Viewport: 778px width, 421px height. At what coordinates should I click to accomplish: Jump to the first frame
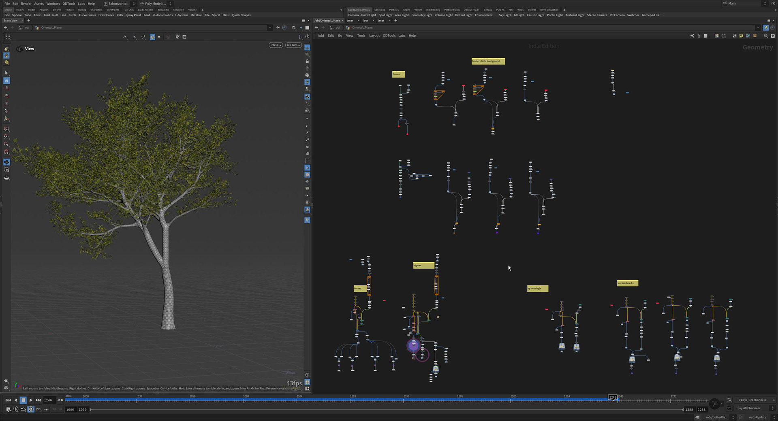pyautogui.click(x=8, y=400)
